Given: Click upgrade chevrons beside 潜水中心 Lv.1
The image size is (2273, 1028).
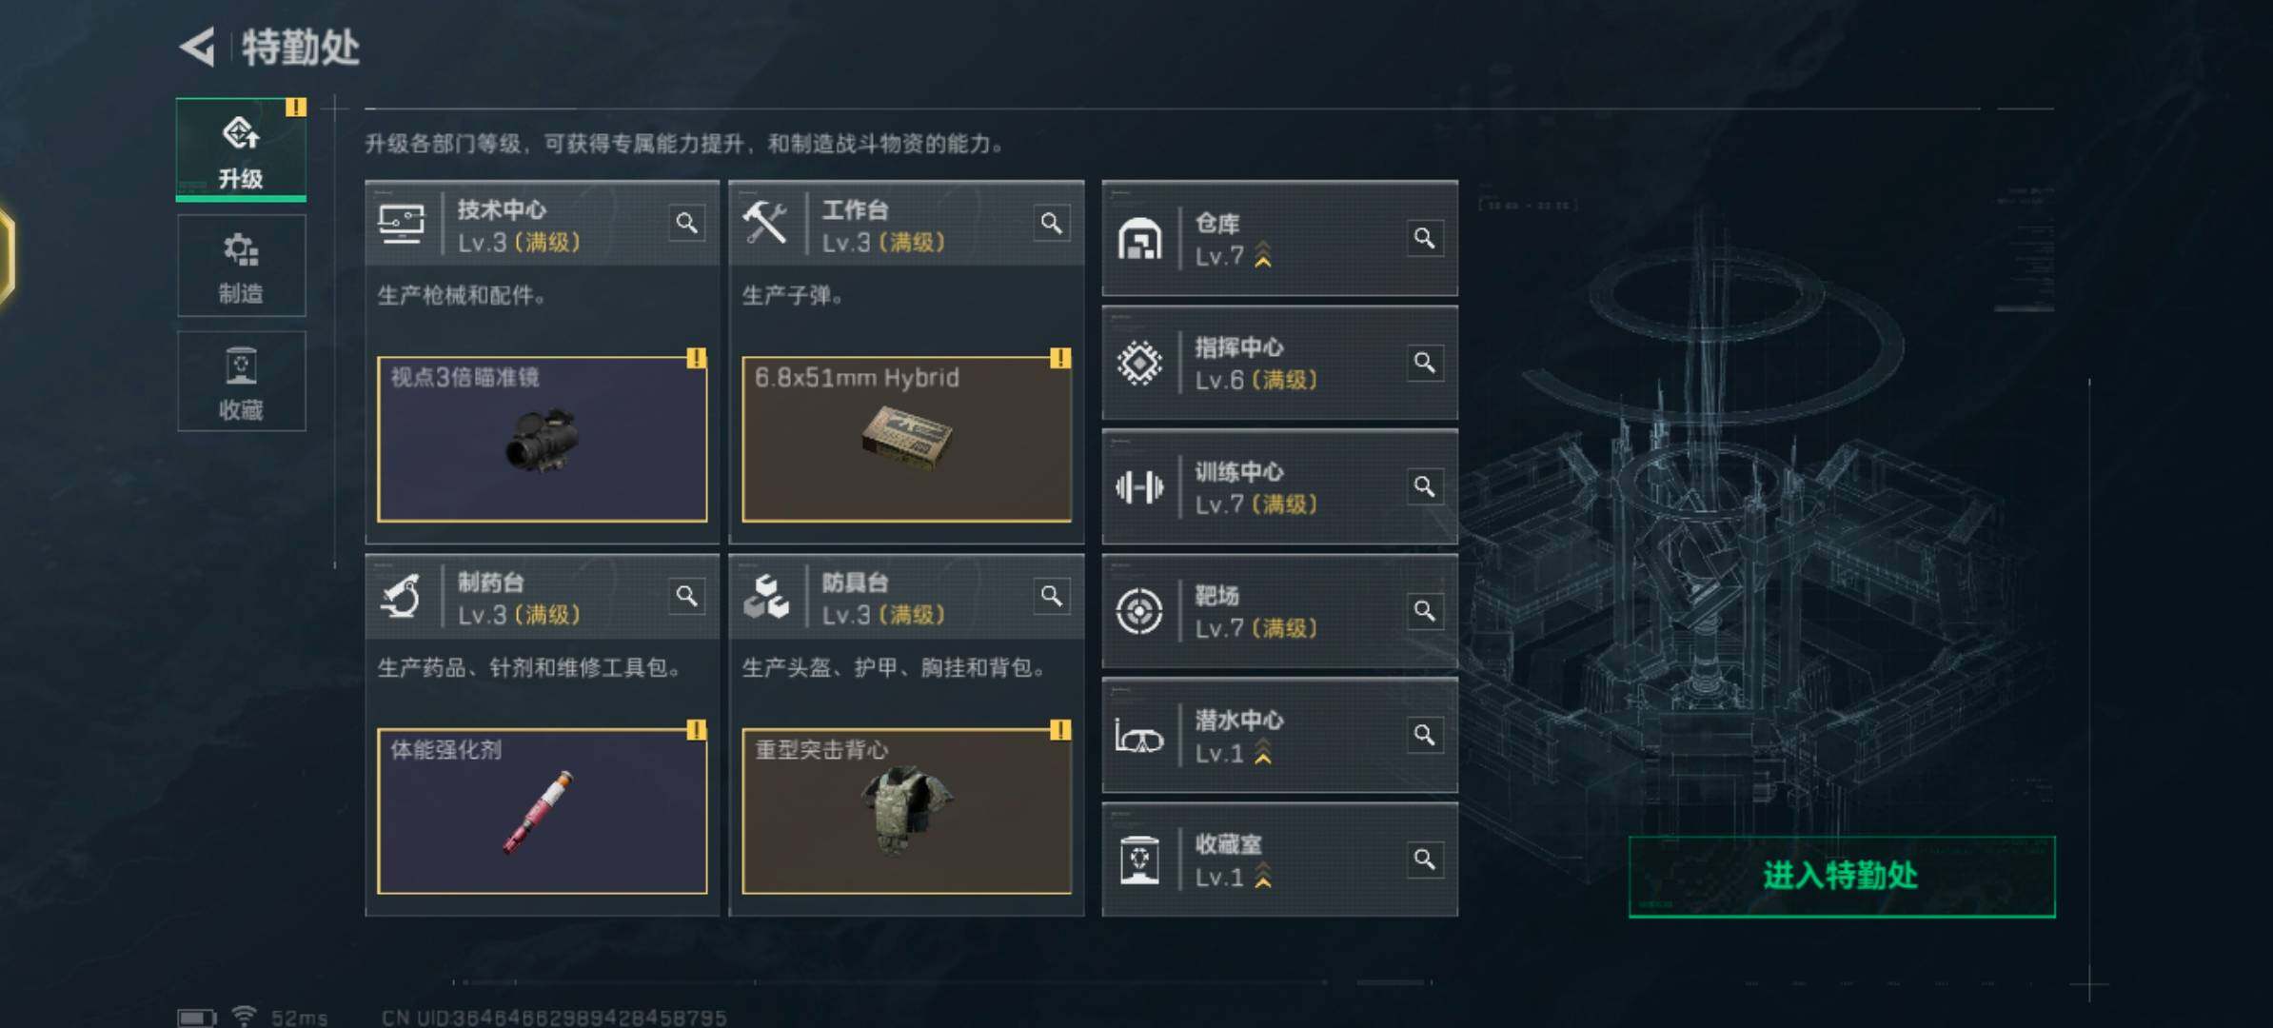Looking at the screenshot, I should coord(1263,752).
